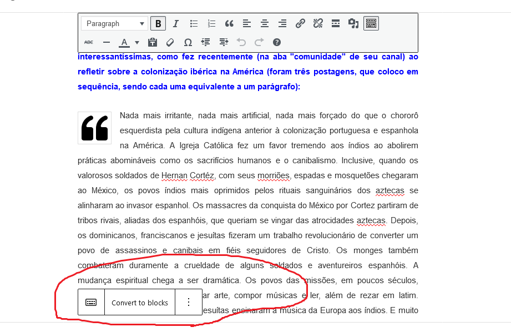Apply strikethrough formatting
Viewport: 511px width, 332px height.
click(x=89, y=42)
